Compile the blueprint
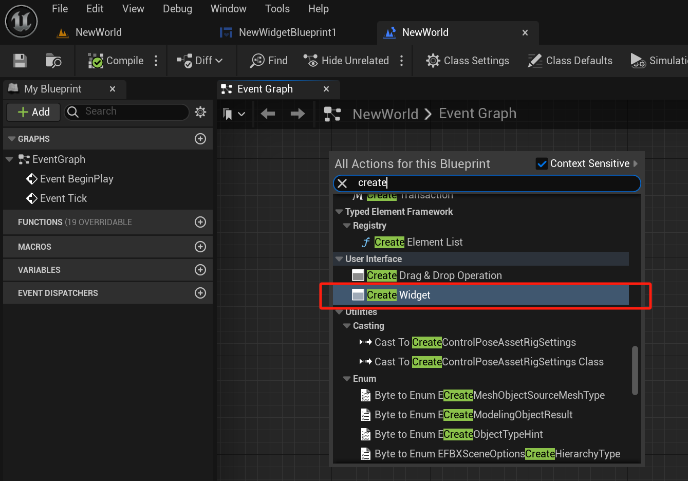 116,61
